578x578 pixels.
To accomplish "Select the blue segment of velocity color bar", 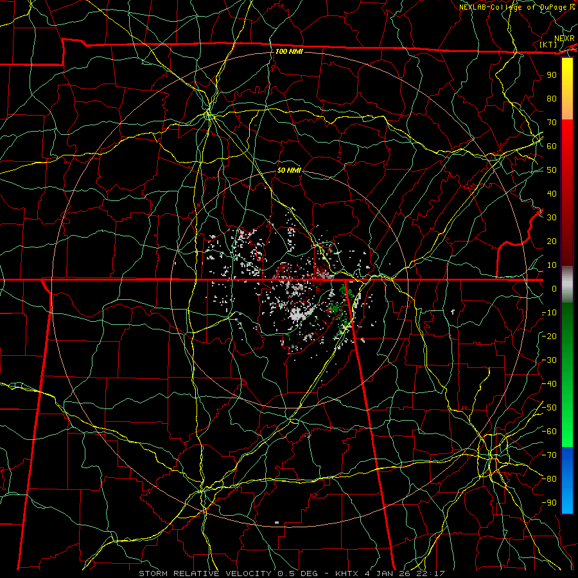I will 567,480.
